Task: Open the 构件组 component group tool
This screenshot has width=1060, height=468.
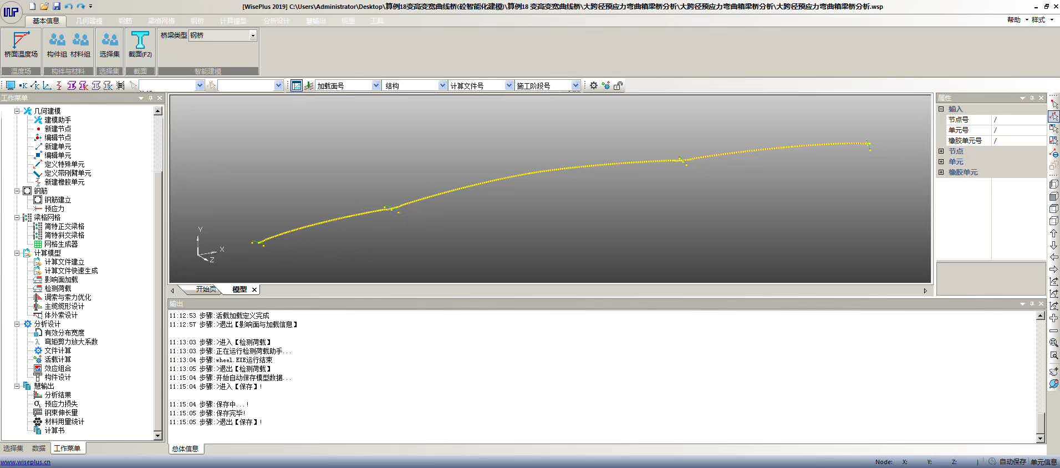Action: click(57, 45)
